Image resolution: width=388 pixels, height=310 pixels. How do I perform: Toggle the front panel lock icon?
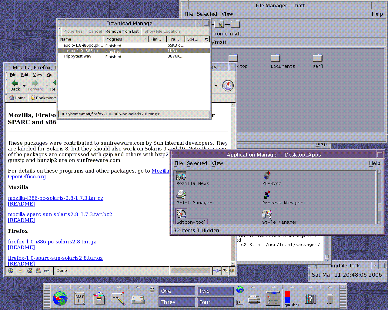(x=152, y=290)
